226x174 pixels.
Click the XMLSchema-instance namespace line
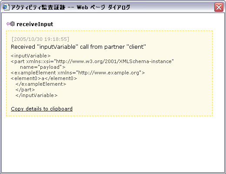92,61
